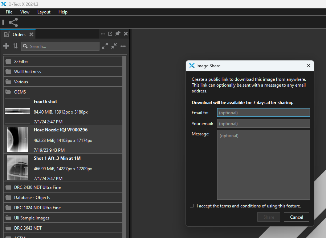Expand the WallThickness folder

(x=63, y=71)
